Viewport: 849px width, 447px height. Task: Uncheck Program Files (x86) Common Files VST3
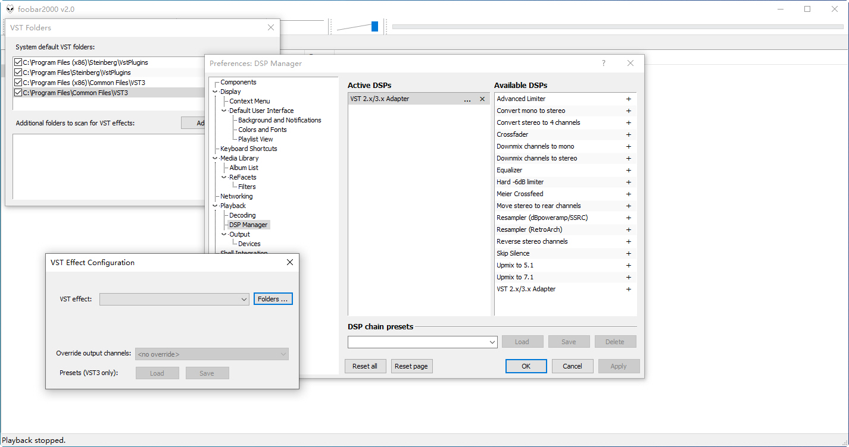[x=18, y=83]
